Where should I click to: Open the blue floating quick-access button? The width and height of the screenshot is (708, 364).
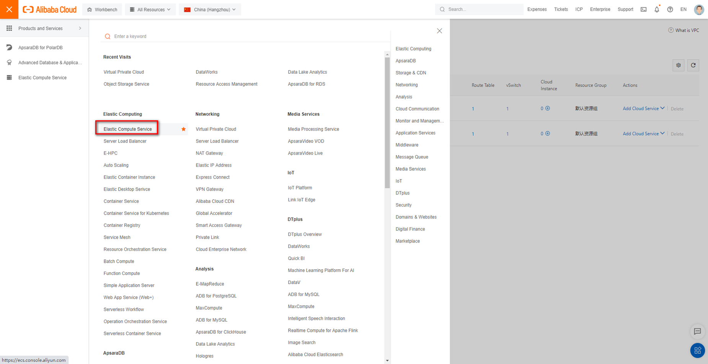(697, 350)
